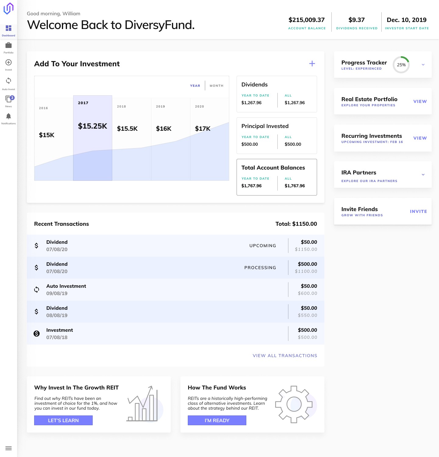Click Explore Our IRA Partners text

point(369,181)
